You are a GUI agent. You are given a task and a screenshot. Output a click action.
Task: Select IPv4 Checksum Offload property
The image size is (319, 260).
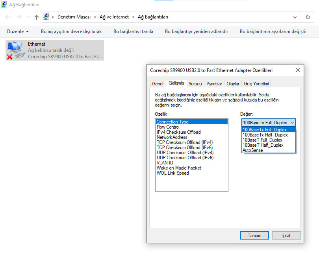192,132
